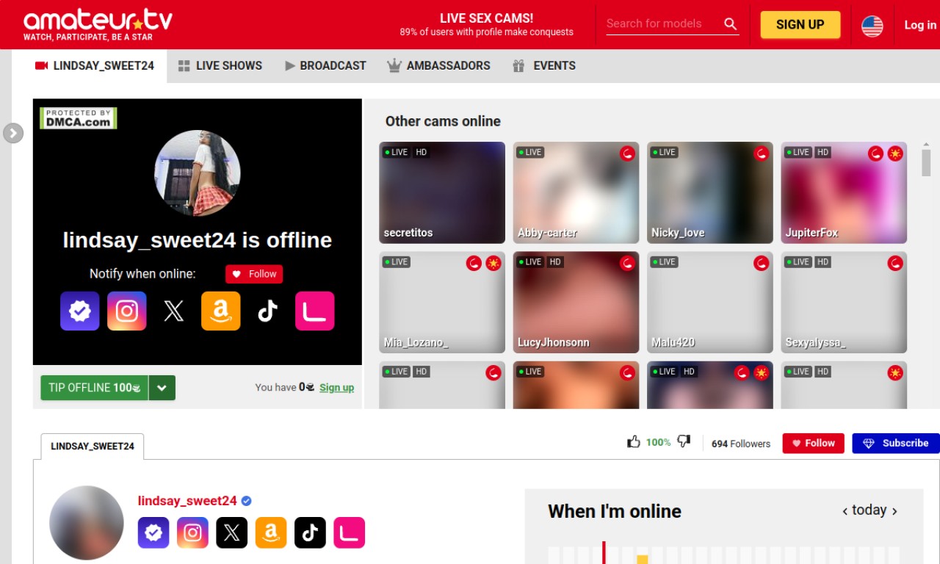Open BROADCAST menu
The image size is (940, 564).
point(325,65)
